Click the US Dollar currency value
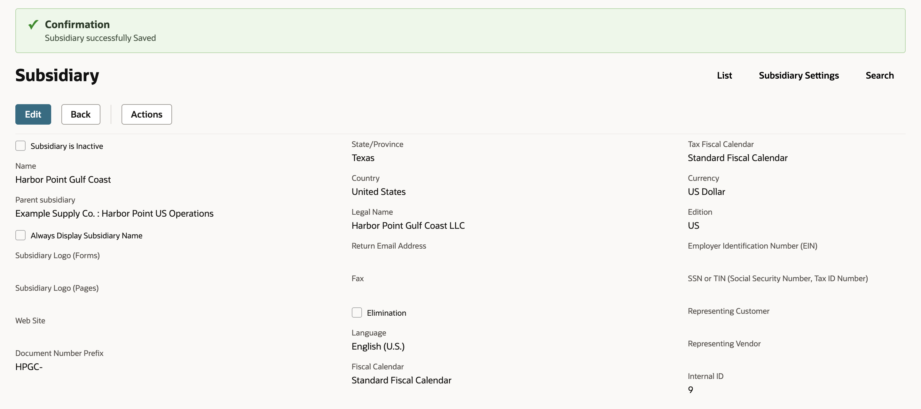921x409 pixels. click(706, 192)
